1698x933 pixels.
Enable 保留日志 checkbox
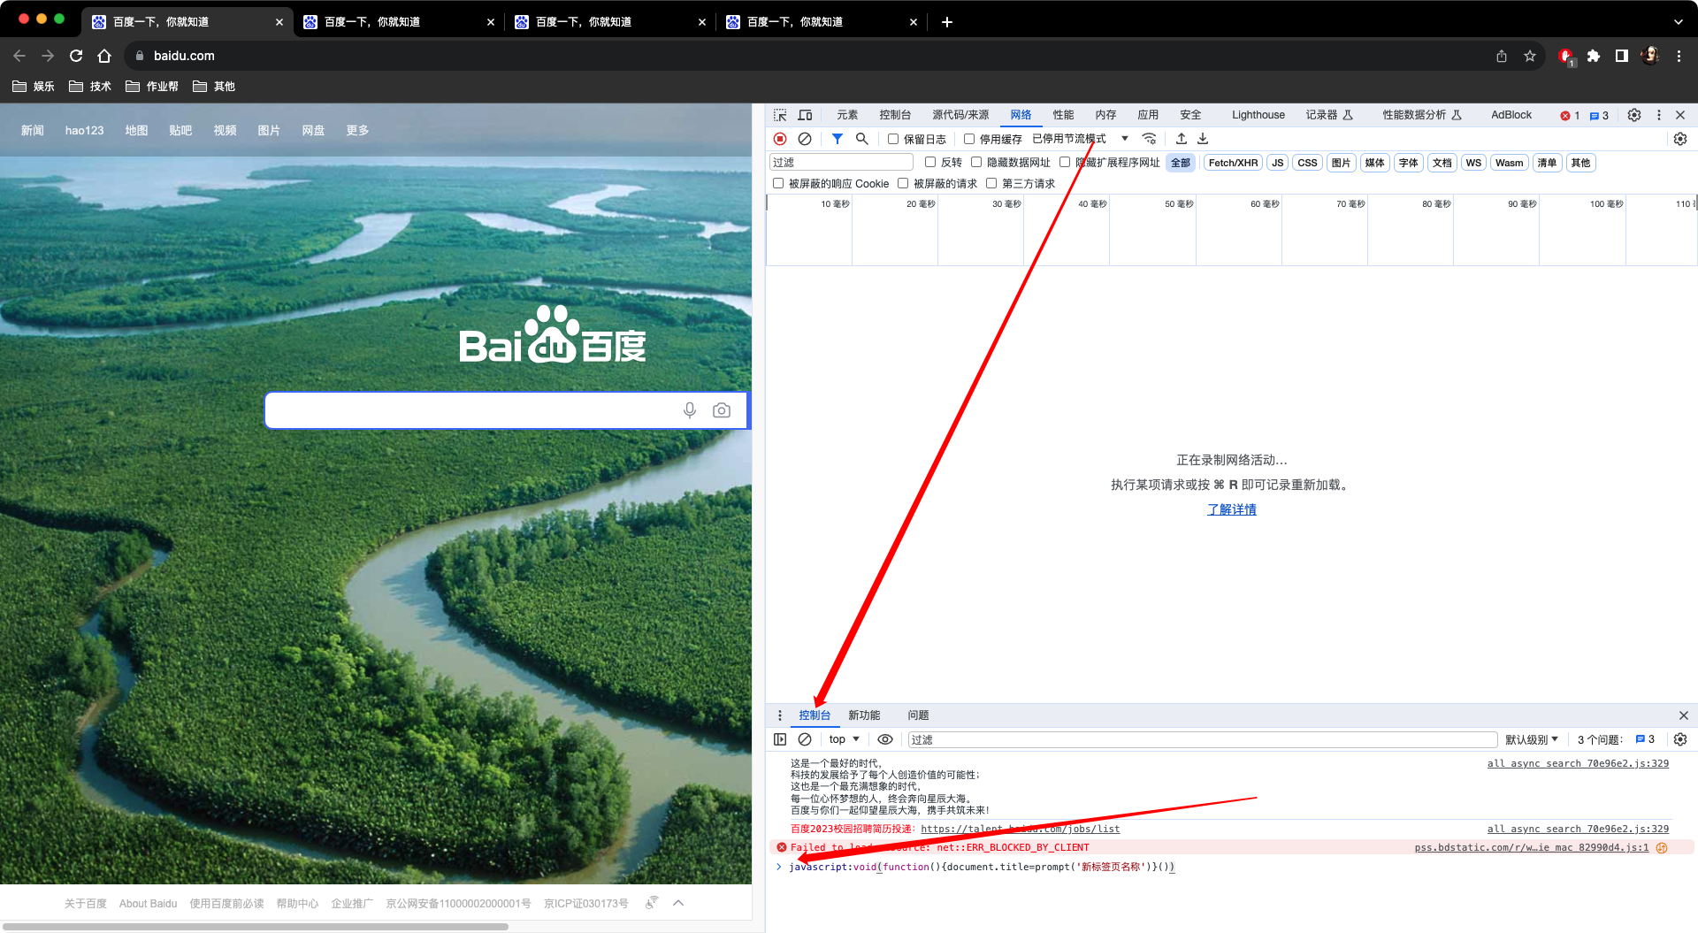tap(893, 139)
